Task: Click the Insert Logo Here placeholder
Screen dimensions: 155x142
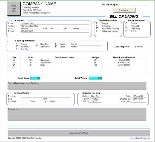Action: coord(14,9)
